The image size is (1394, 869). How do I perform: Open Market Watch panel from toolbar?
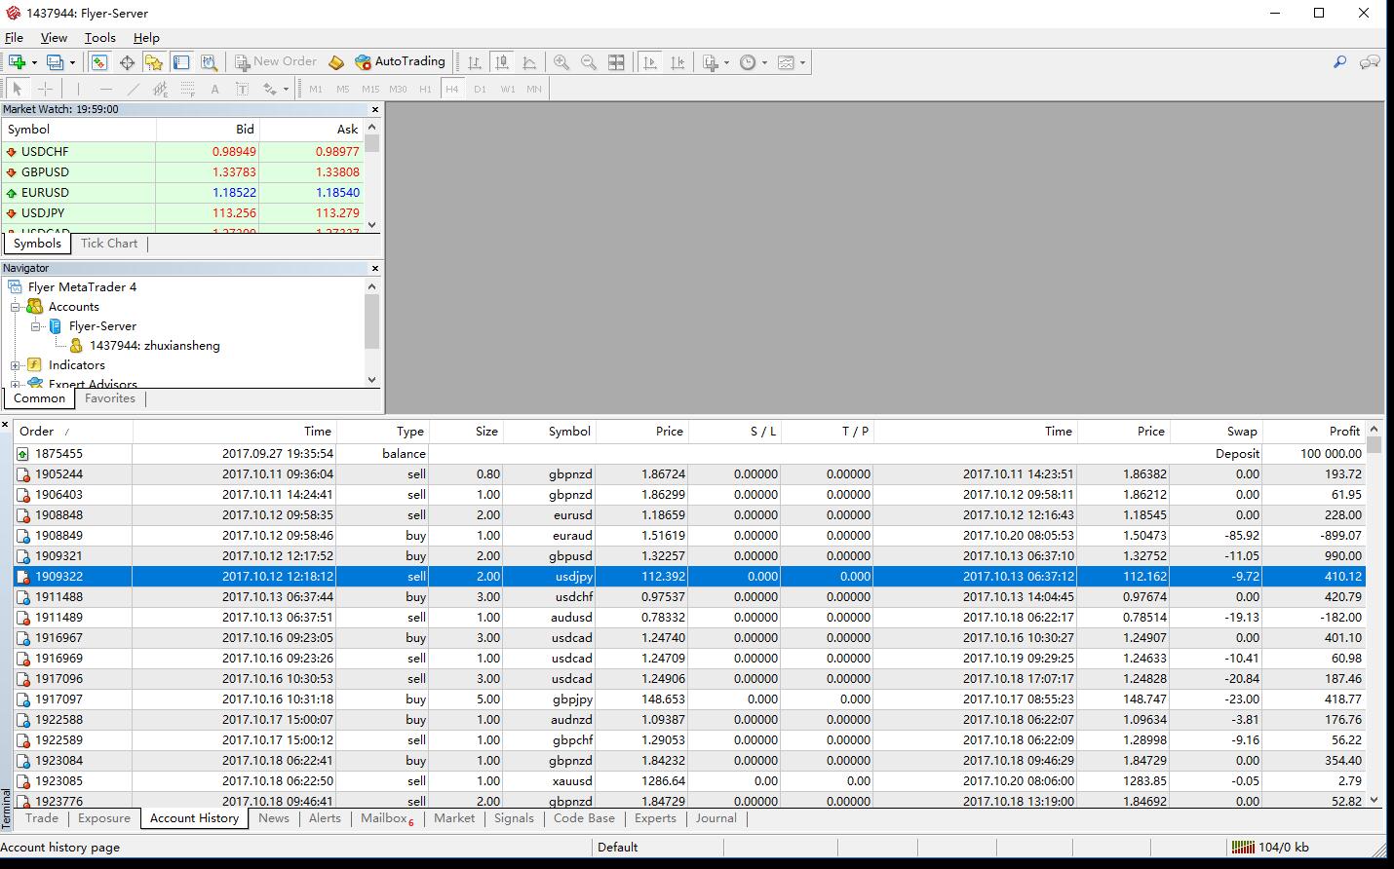point(99,62)
